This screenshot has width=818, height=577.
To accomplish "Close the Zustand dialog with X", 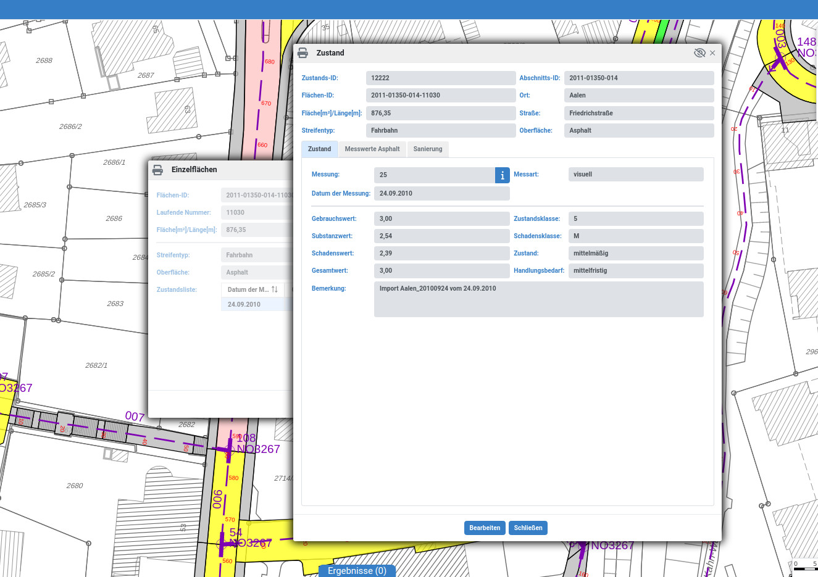I will coord(712,53).
